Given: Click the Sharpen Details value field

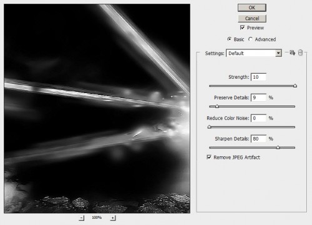Looking at the screenshot, I should click(258, 139).
